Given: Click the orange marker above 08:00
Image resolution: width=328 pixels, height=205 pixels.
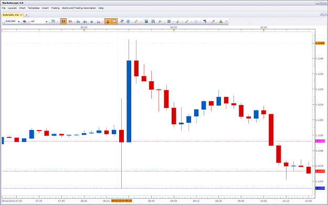Looking at the screenshot, I should 84,30.
